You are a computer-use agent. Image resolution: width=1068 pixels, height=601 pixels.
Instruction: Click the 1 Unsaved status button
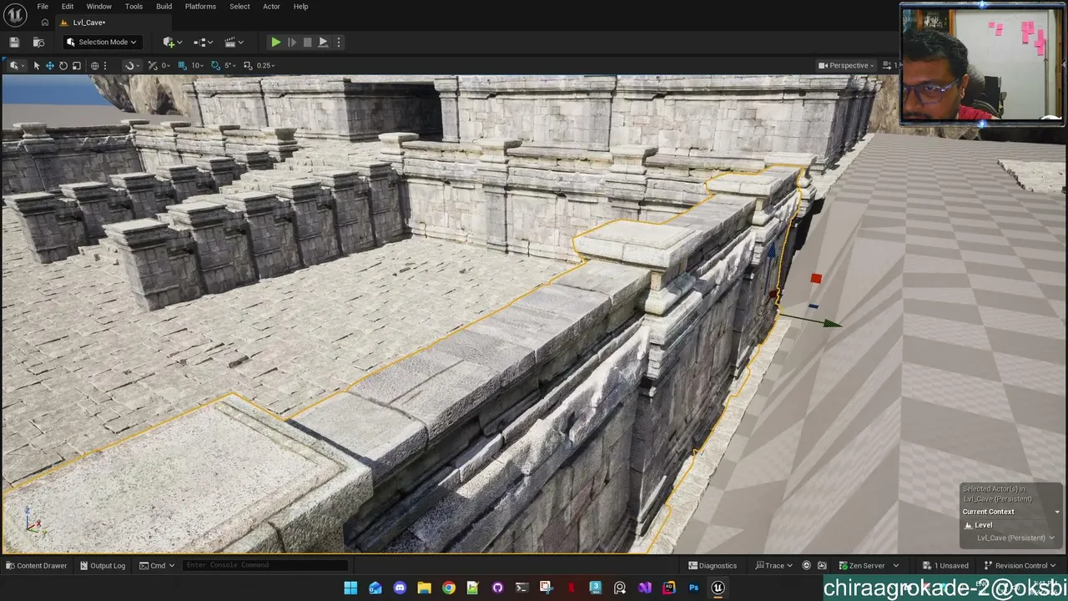946,566
